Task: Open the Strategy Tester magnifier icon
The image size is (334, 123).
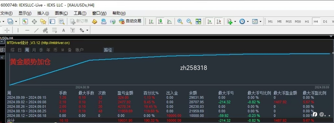Action: 62,21
